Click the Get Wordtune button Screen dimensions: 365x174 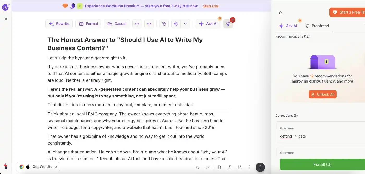click(38, 167)
